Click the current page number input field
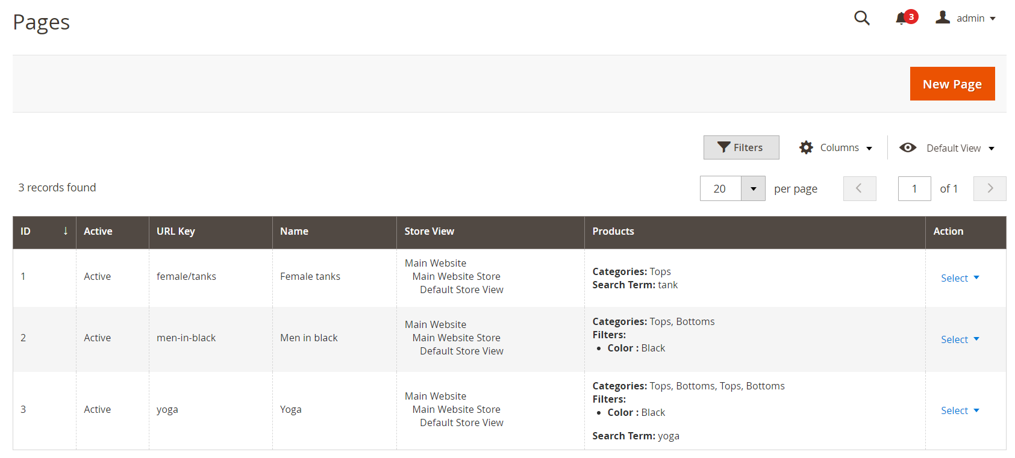Viewport: 1015px width, 458px height. pos(914,188)
